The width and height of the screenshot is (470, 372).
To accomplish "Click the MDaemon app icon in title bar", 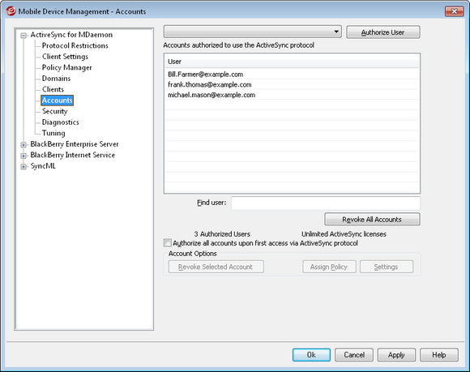I will click(x=11, y=11).
